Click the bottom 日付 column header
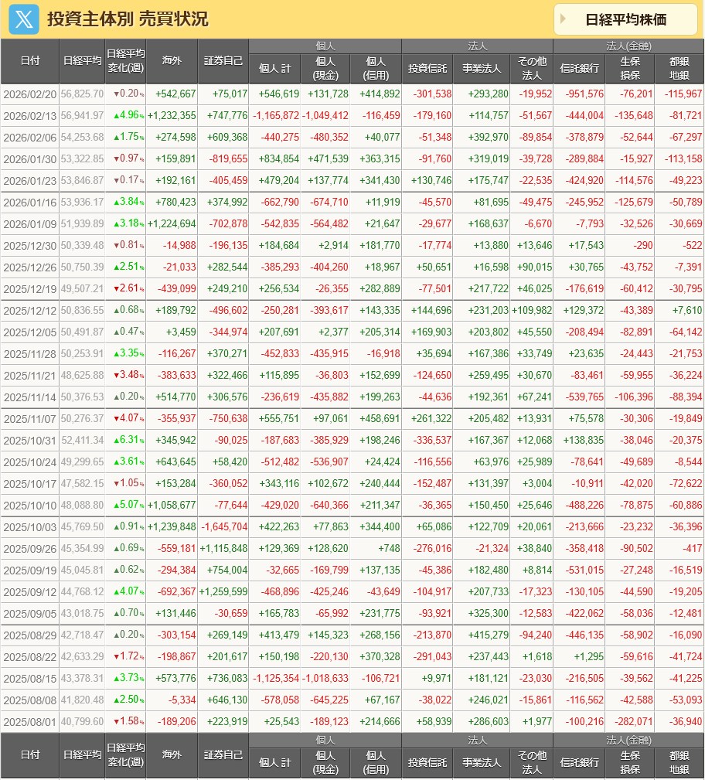This screenshot has height=780, width=705. pyautogui.click(x=30, y=754)
